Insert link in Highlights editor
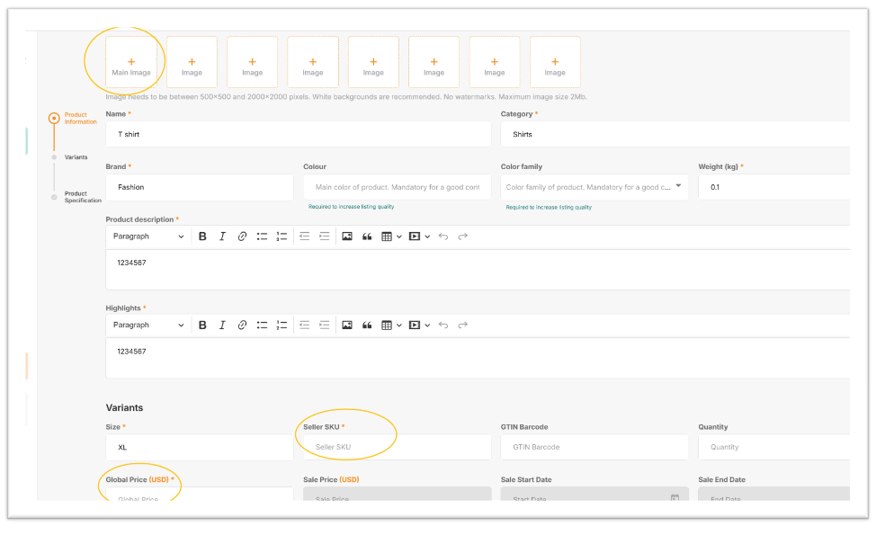The height and width of the screenshot is (535, 876). [242, 325]
